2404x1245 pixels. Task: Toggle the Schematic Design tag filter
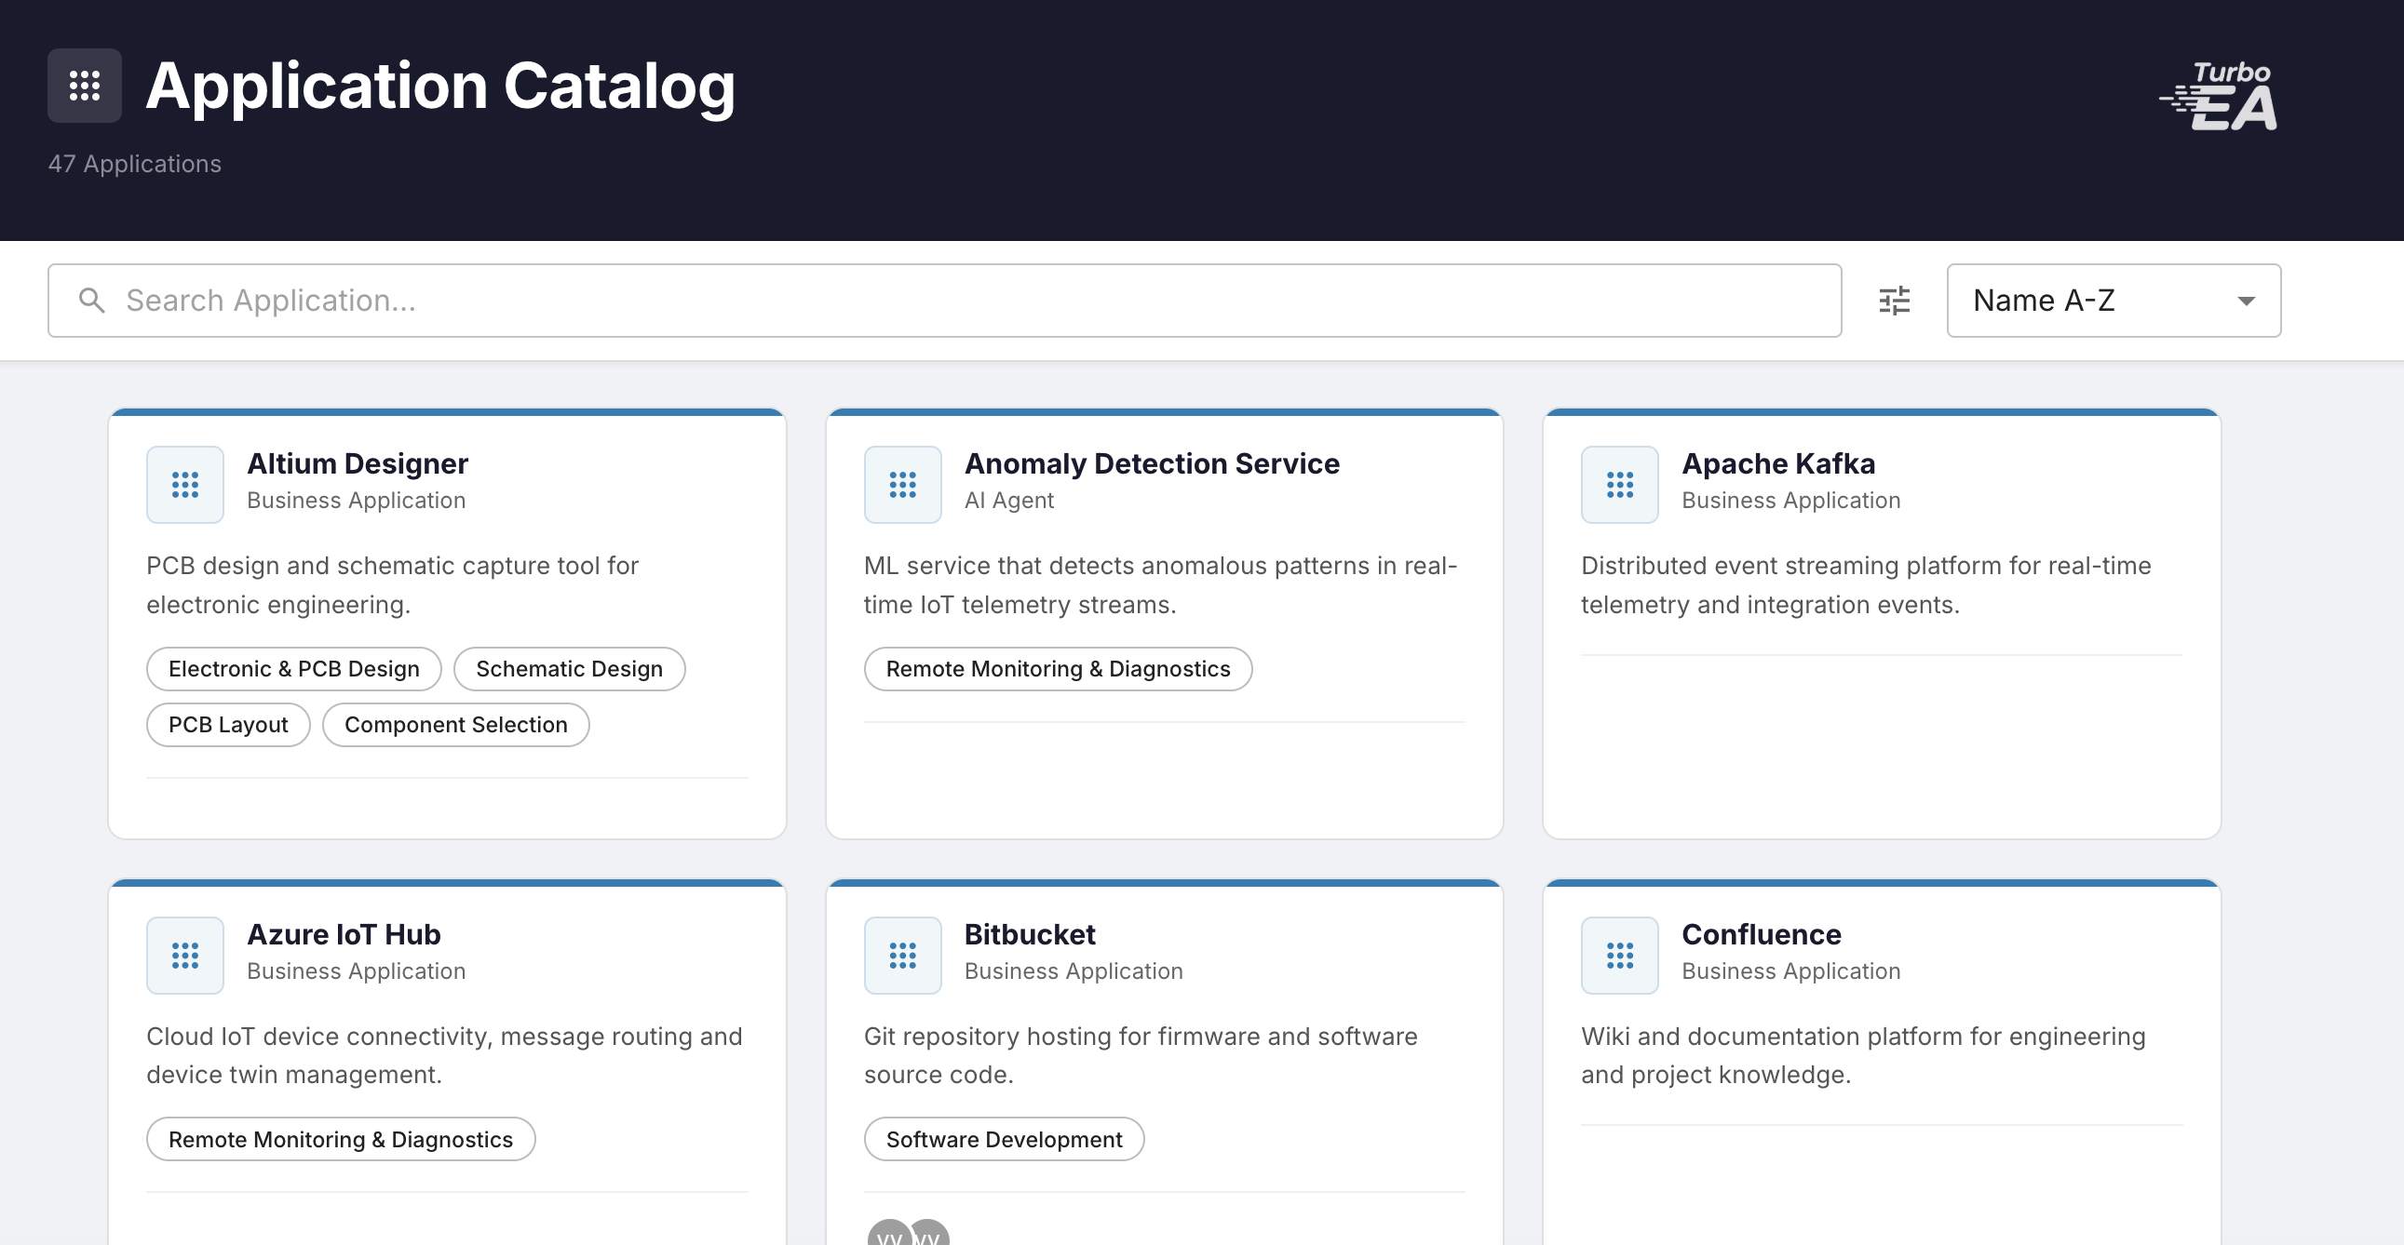point(569,669)
